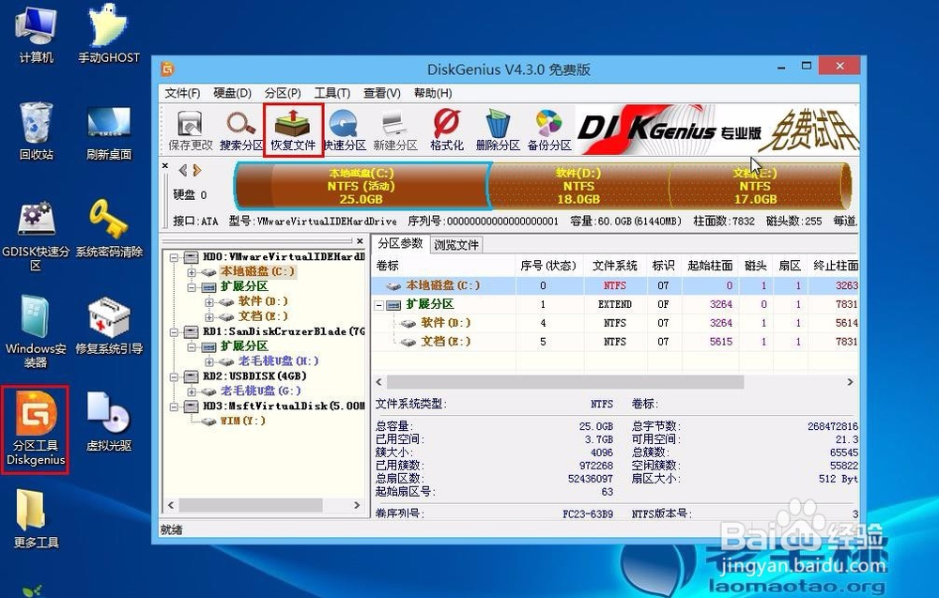Image resolution: width=939 pixels, height=598 pixels.
Task: Open the 虚拟光驱 desktop icon
Action: pyautogui.click(x=109, y=422)
